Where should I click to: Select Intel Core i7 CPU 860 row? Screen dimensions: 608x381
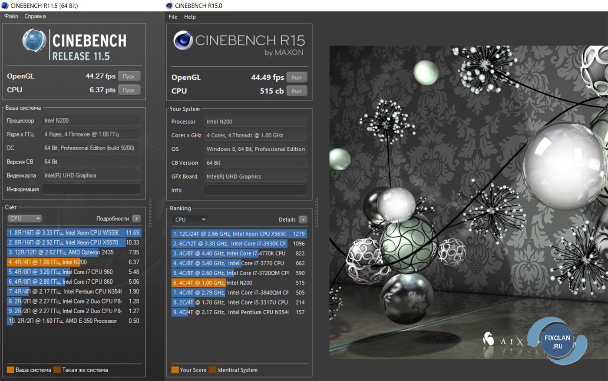point(74,282)
